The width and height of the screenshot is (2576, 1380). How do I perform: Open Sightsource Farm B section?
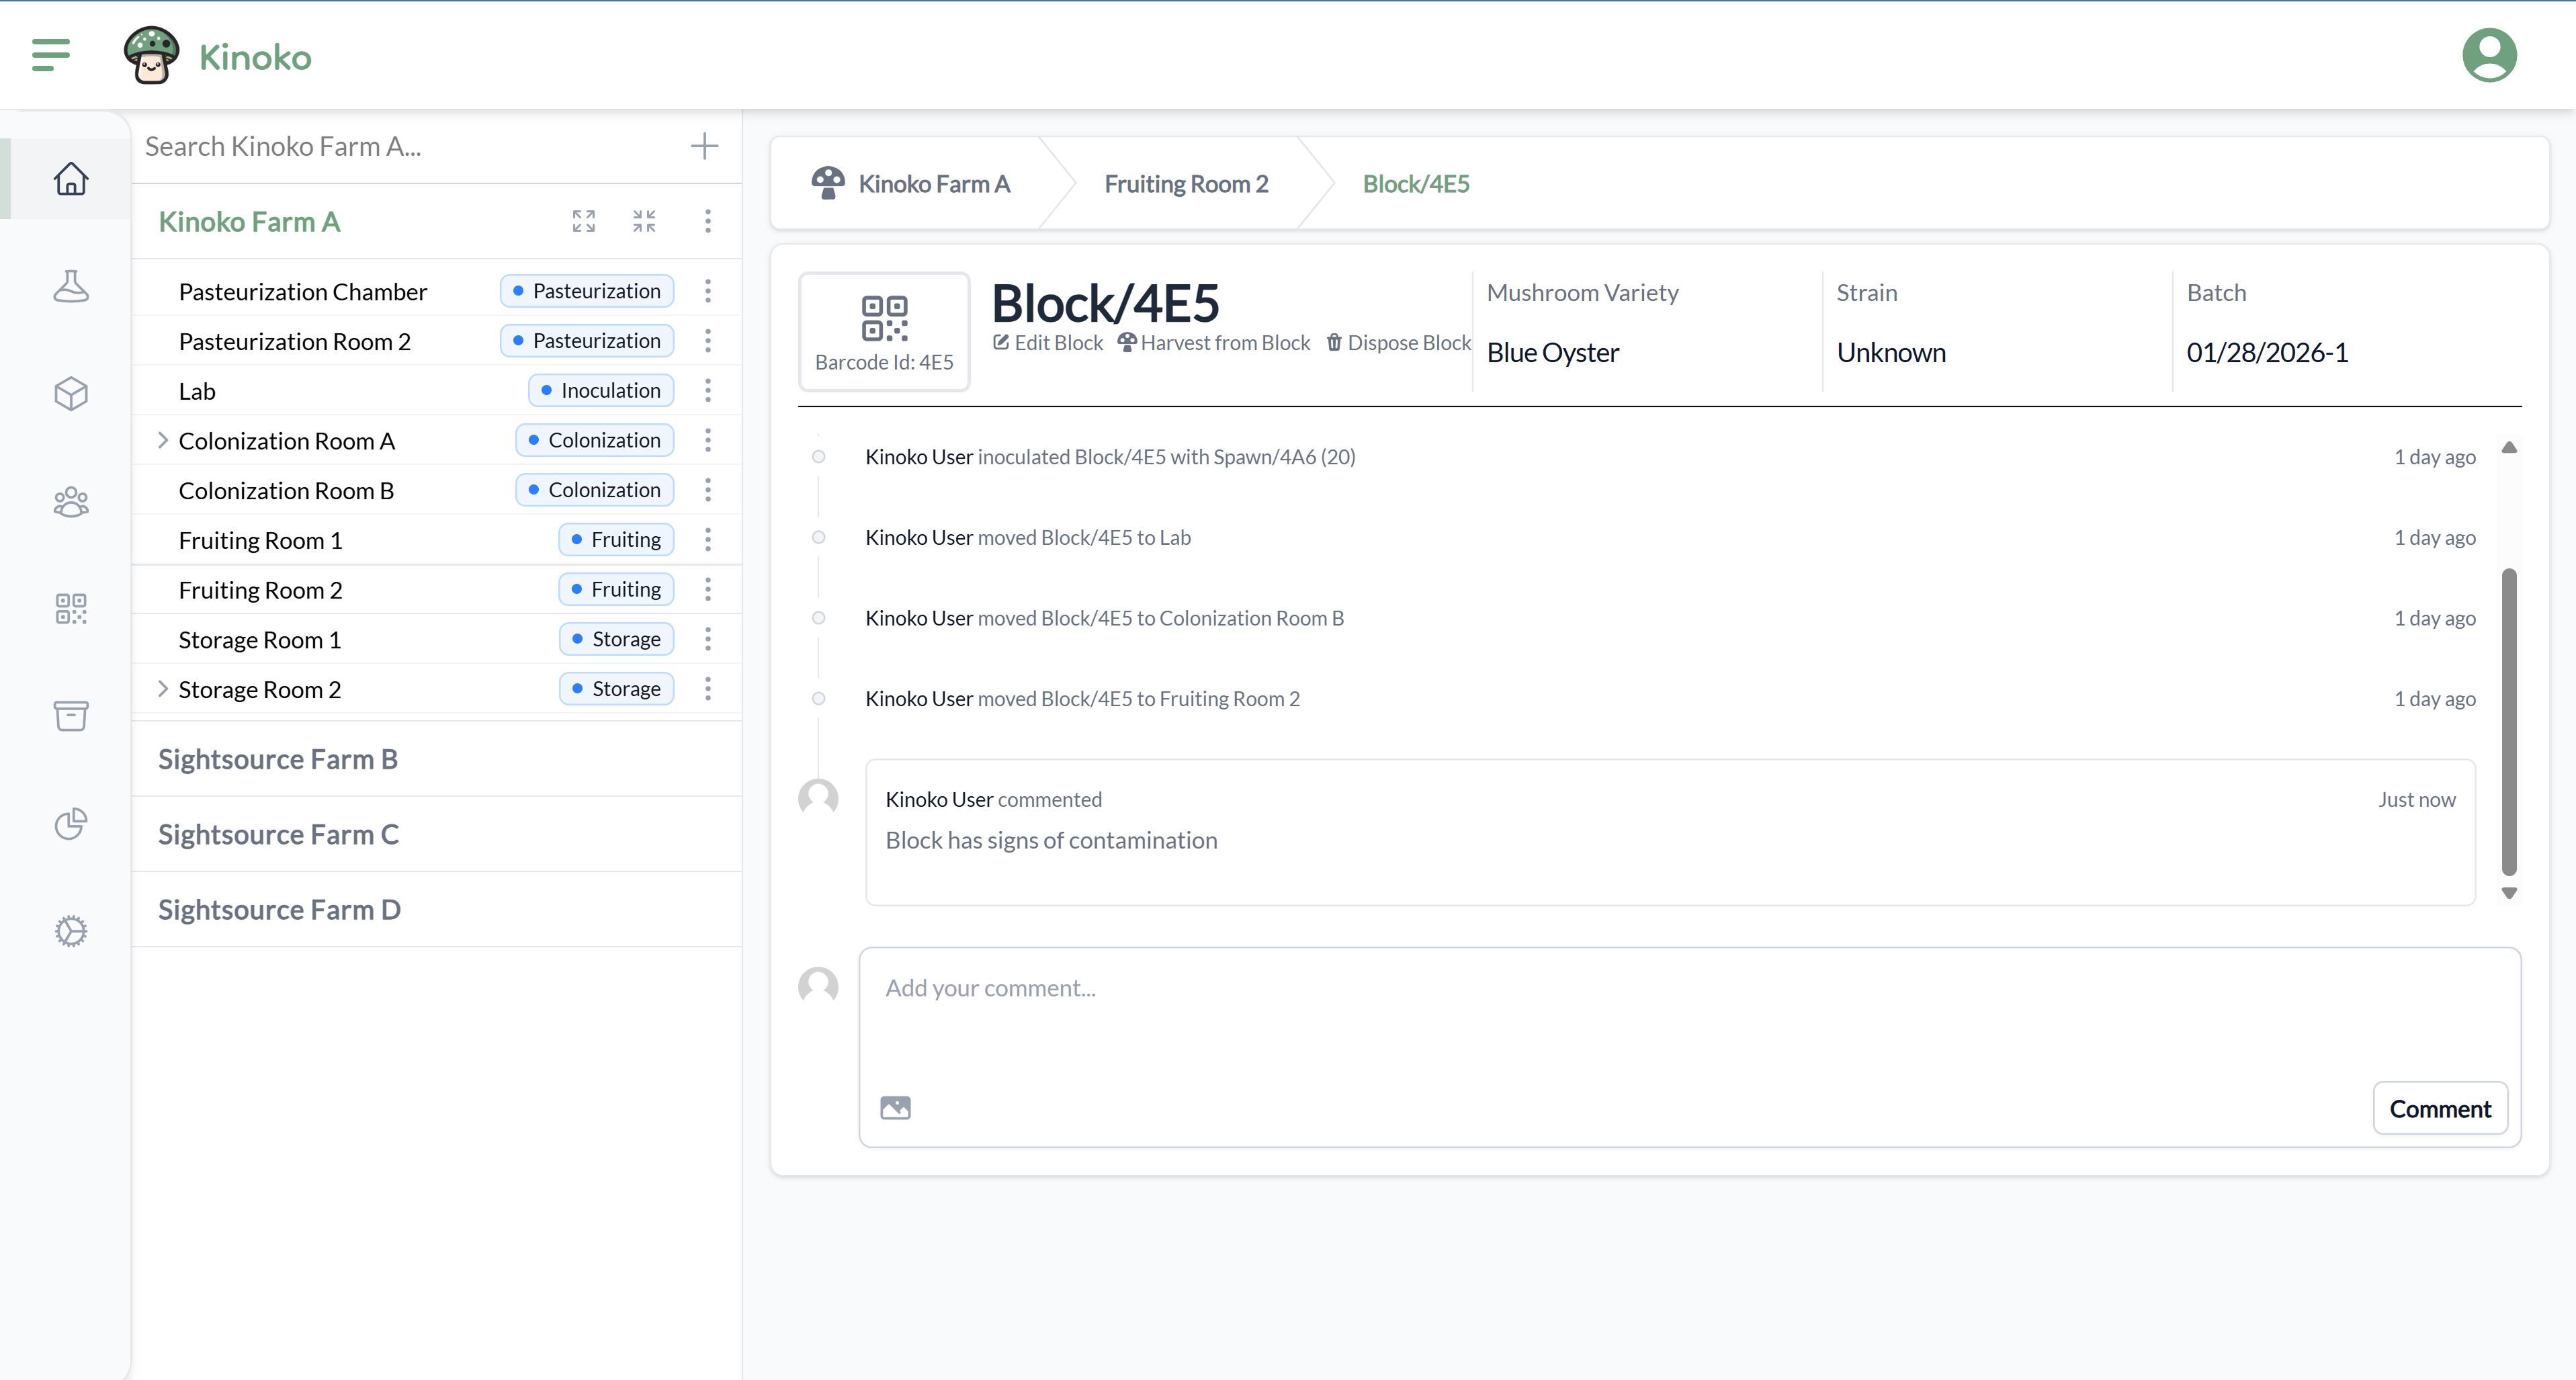tap(278, 759)
